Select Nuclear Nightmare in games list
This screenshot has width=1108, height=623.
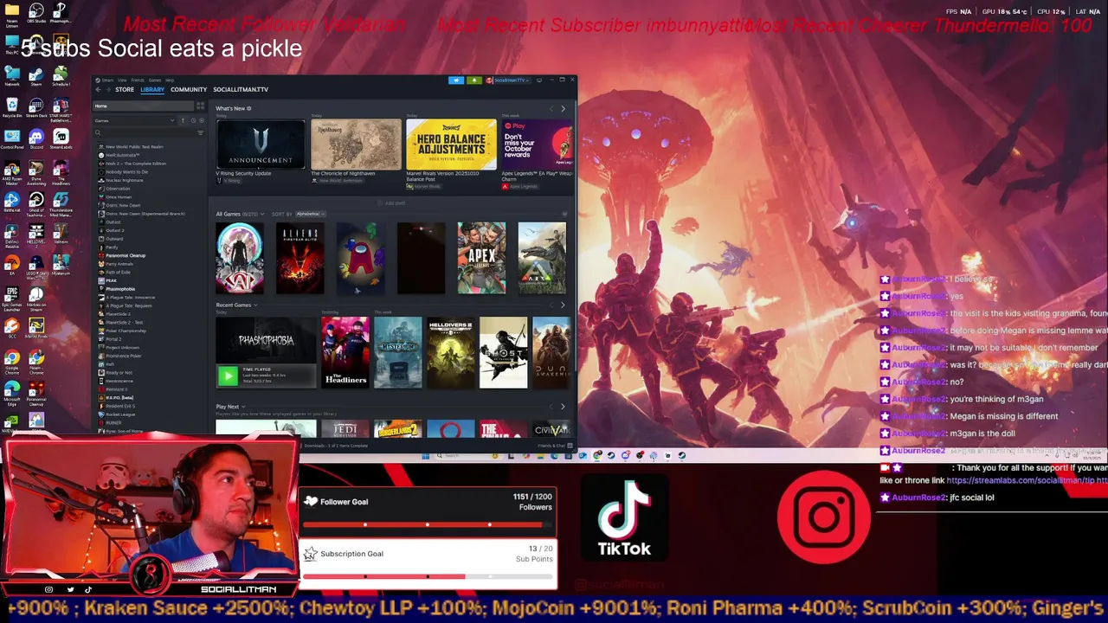tap(125, 180)
